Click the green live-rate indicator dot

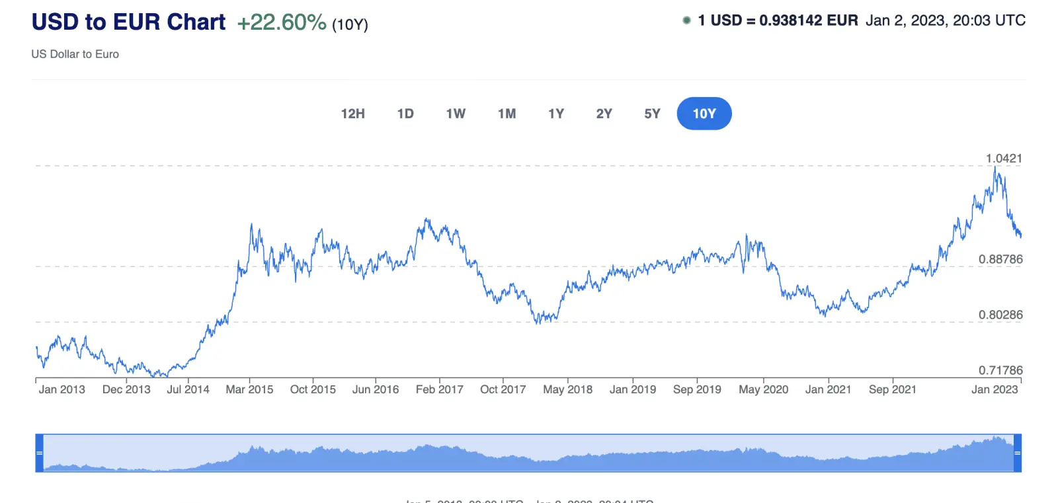click(686, 20)
